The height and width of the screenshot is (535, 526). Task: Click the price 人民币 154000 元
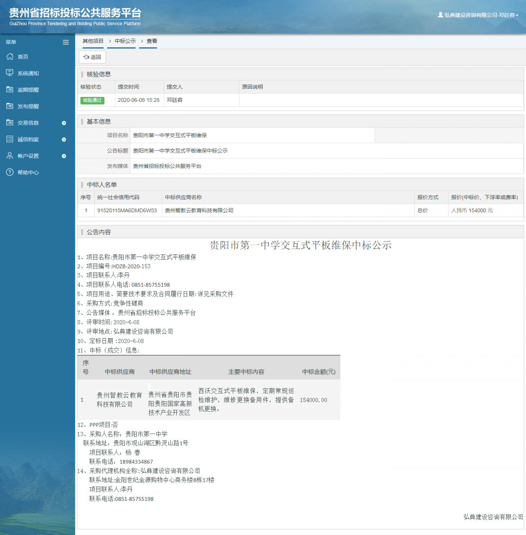click(472, 210)
